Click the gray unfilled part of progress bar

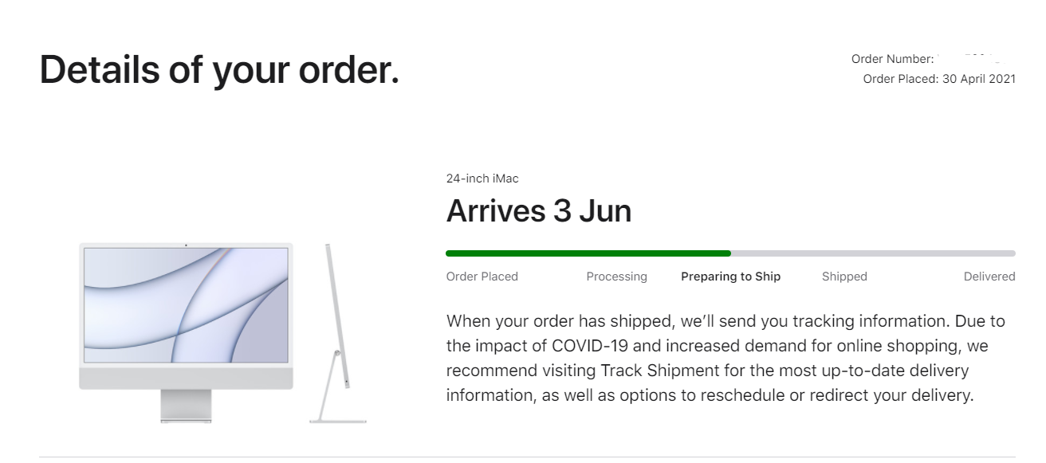pos(873,253)
